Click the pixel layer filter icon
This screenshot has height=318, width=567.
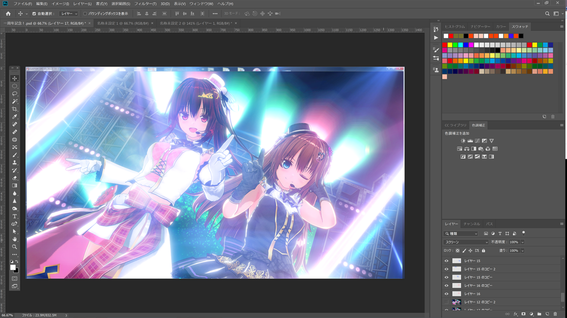point(486,233)
